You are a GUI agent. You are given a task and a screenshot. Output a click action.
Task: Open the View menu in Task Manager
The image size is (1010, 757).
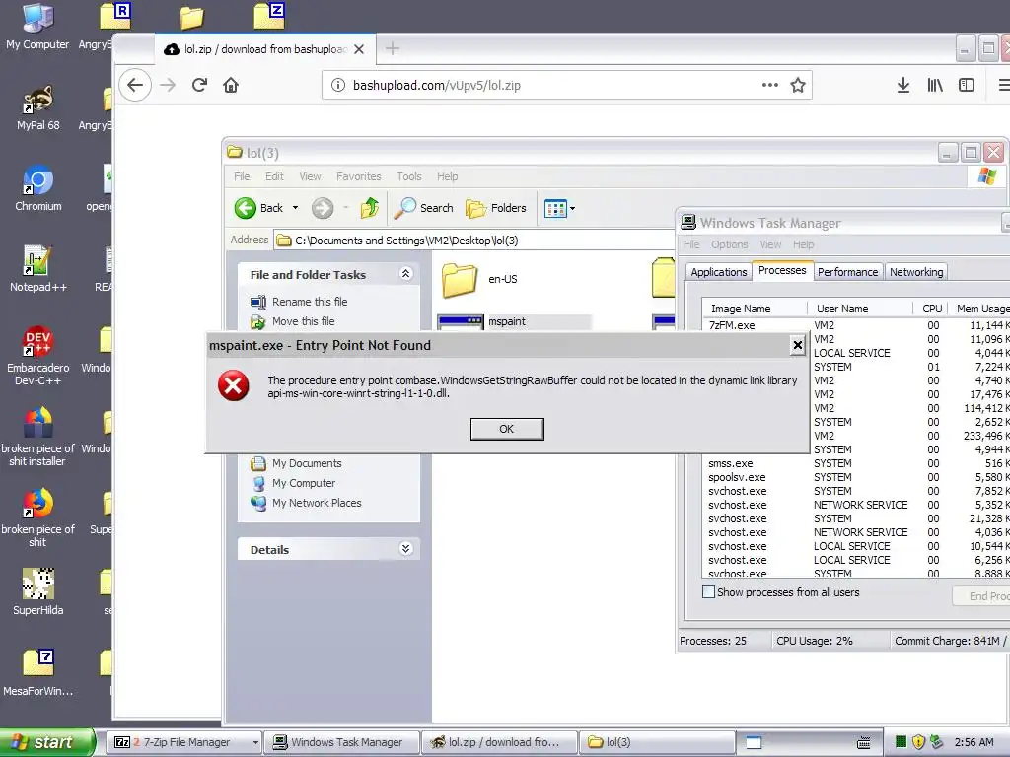770,244
